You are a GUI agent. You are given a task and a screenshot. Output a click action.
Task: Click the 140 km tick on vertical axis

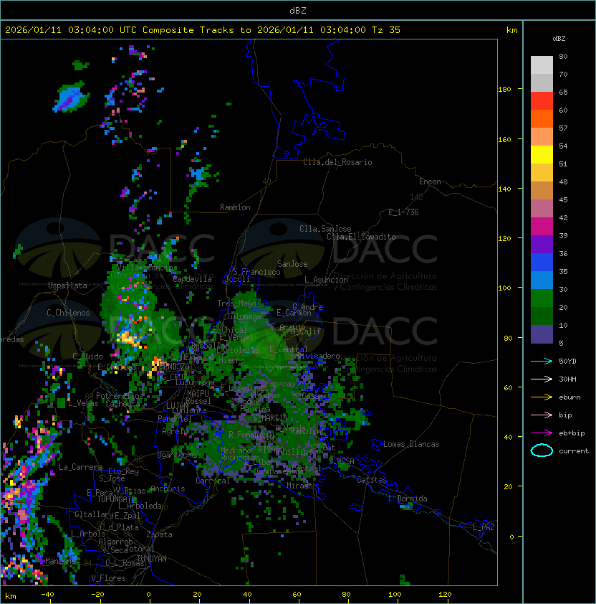pos(504,189)
